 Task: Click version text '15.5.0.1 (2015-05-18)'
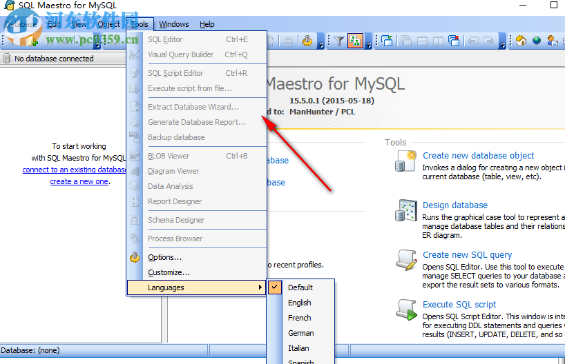point(332,101)
